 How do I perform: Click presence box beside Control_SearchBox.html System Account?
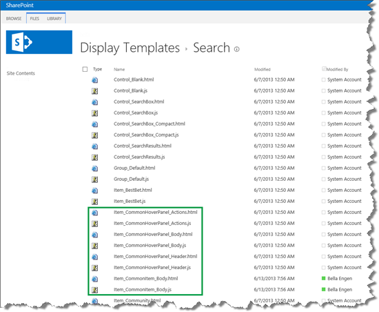point(323,102)
